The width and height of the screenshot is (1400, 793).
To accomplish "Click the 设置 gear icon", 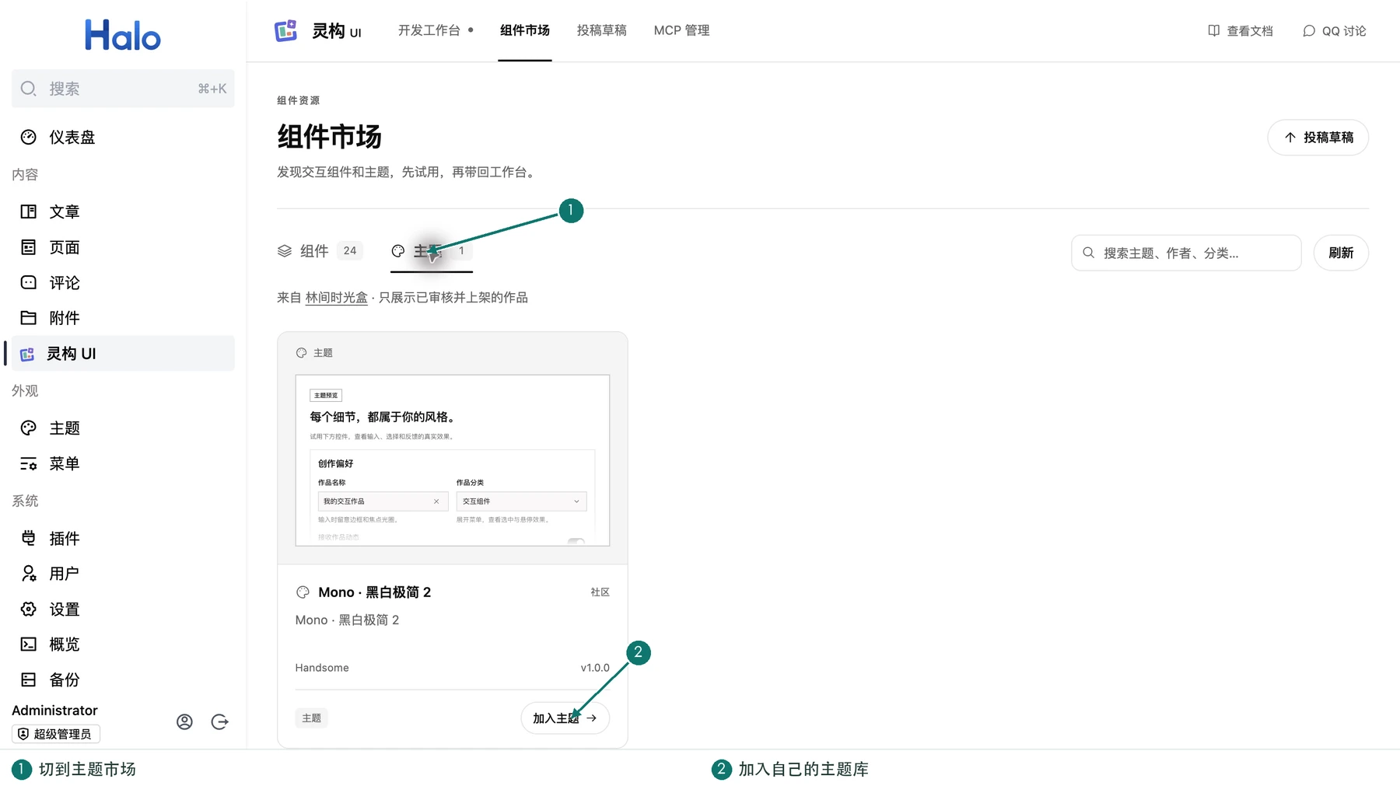I will pos(29,610).
